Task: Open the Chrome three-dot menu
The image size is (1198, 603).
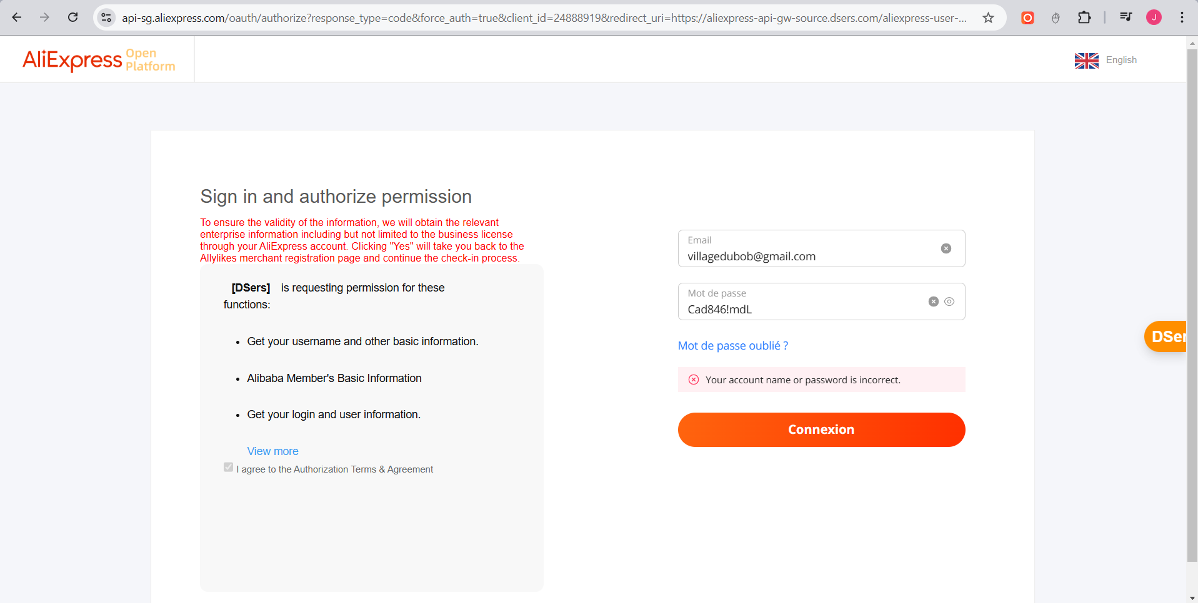Action: (x=1182, y=17)
